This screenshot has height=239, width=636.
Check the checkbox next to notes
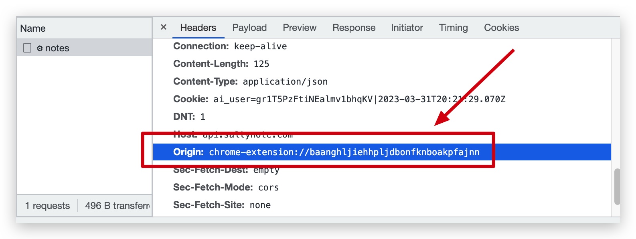click(x=27, y=47)
